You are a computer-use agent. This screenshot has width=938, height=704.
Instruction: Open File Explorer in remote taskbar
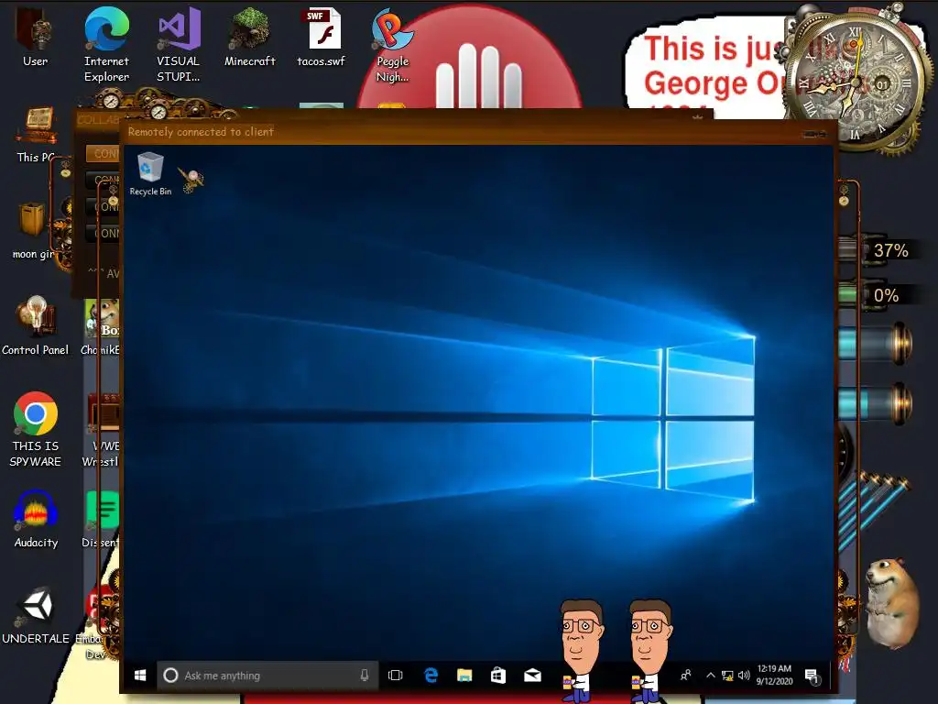point(464,676)
